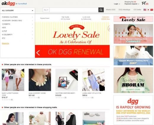Click the search magnifier button
Image resolution: width=154 pixels, height=125 pixels.
(101, 10)
